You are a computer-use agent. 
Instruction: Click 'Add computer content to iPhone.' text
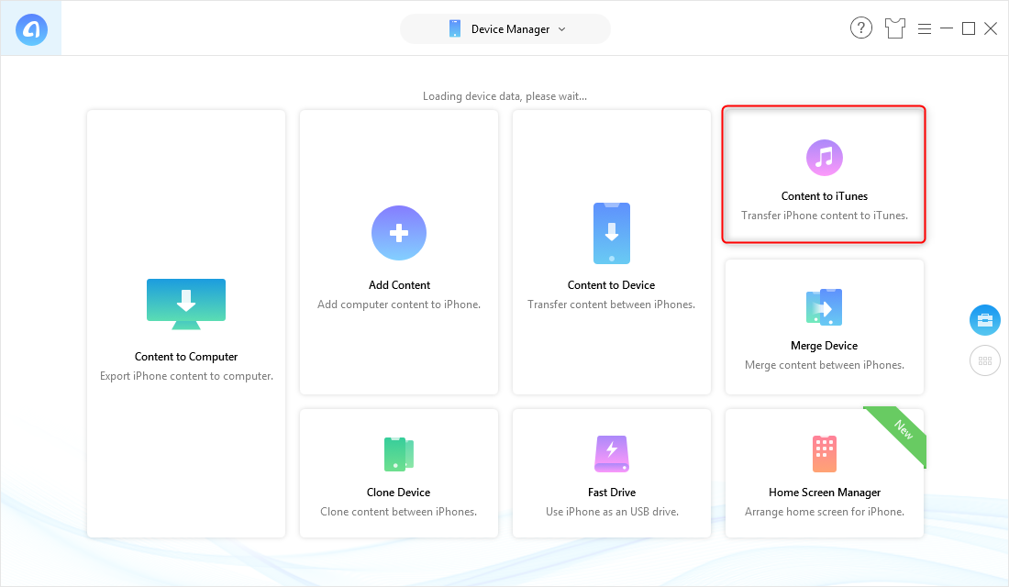pyautogui.click(x=399, y=305)
